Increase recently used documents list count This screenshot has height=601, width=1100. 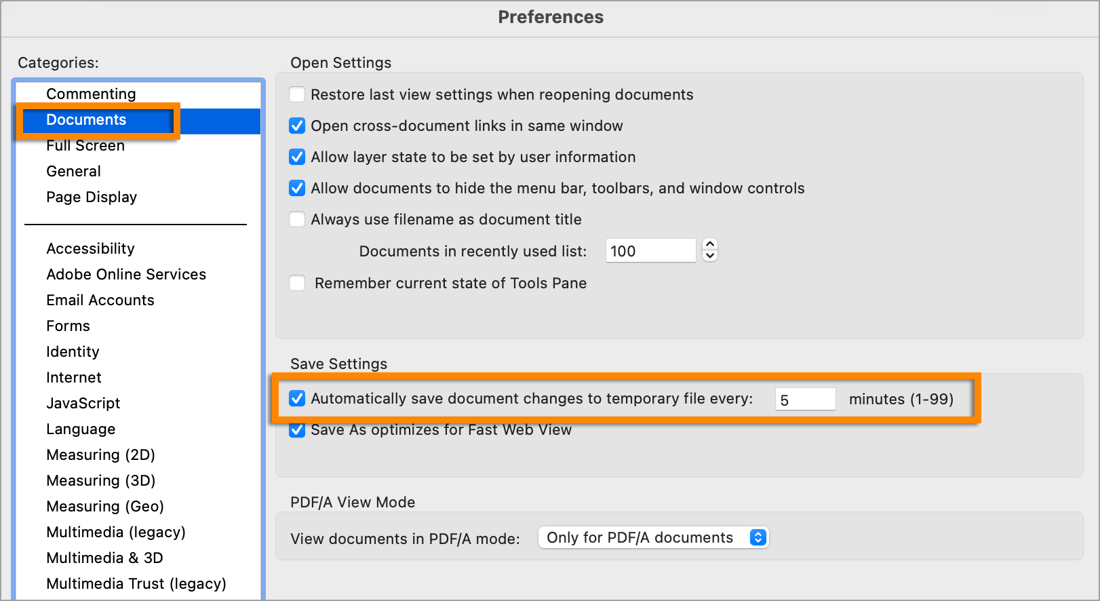click(x=710, y=244)
